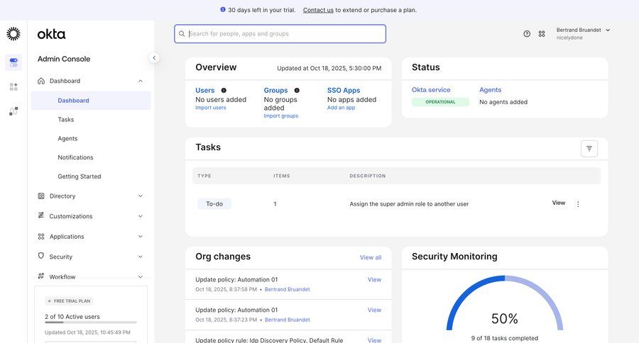View the 8:37:23 PM Update policy change
Screen dimensions: 639x343
tap(374, 310)
